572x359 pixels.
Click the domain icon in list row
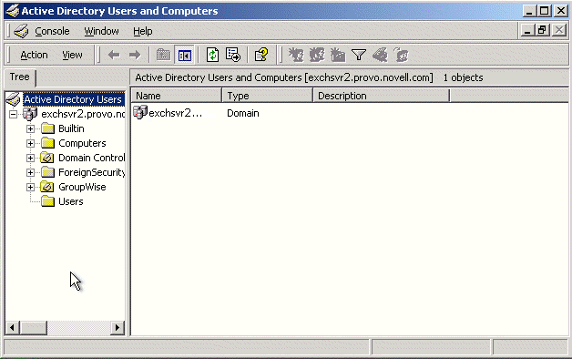click(x=140, y=112)
